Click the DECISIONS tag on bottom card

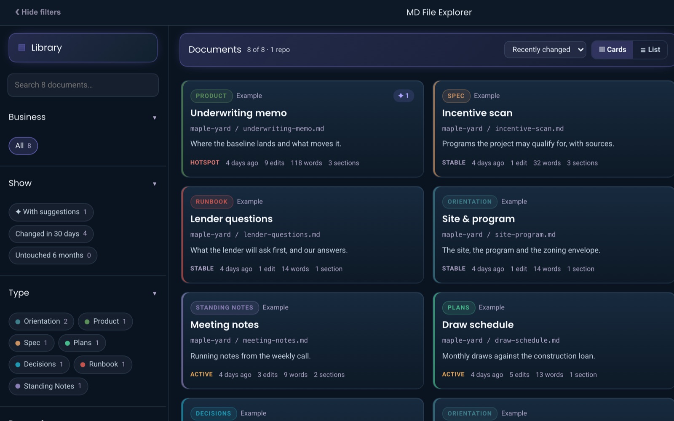click(x=213, y=413)
